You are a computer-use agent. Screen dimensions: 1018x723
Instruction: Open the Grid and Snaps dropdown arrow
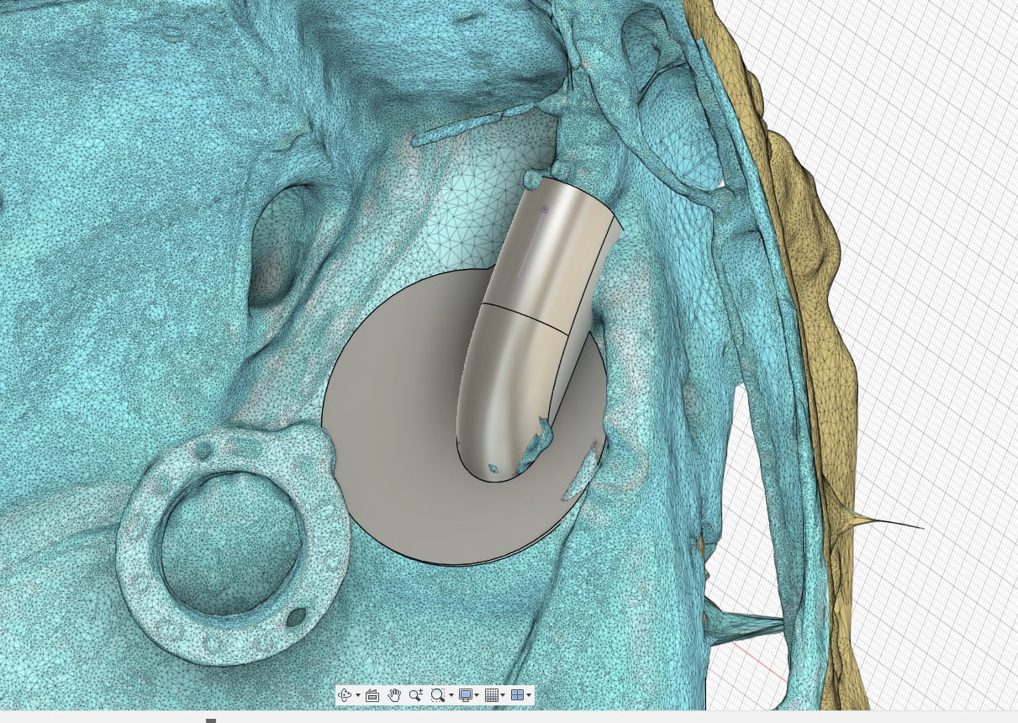[x=503, y=695]
